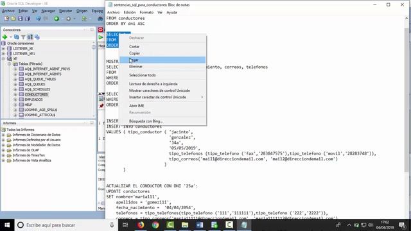Click the grey Forward navigation arrow icon
411x231 pixels.
coord(69,19)
